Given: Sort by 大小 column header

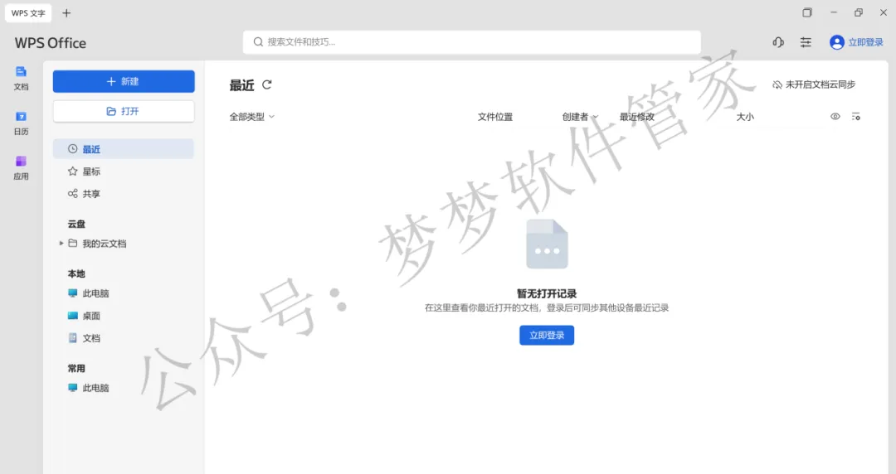Looking at the screenshot, I should click(745, 117).
